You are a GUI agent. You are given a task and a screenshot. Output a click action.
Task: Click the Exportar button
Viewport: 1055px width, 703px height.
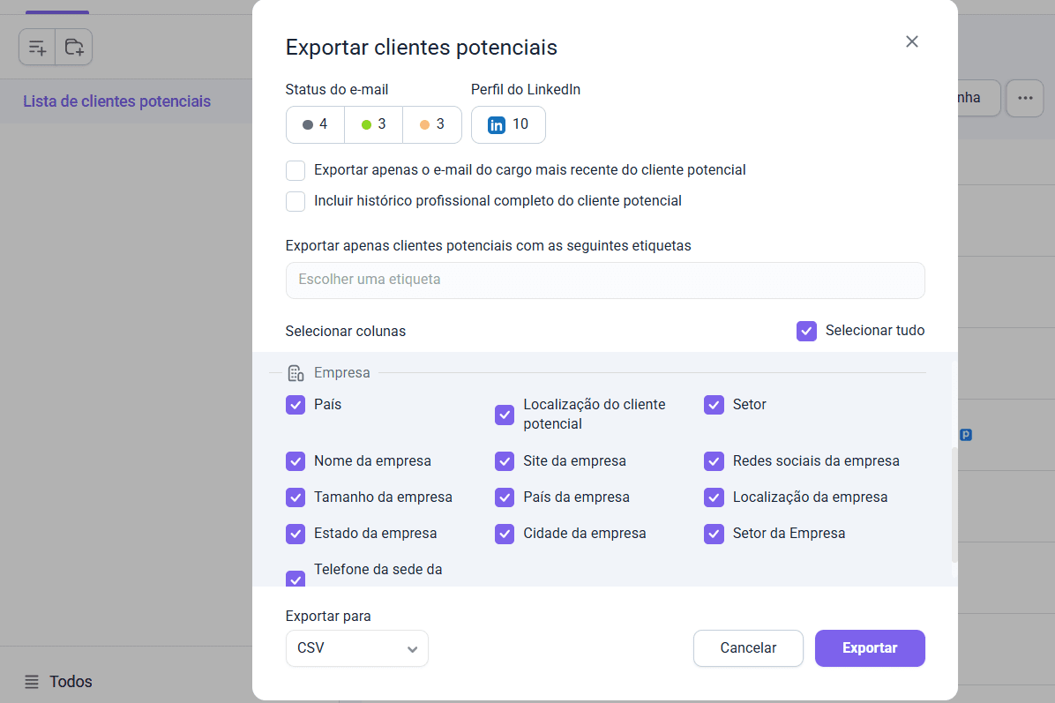(869, 648)
